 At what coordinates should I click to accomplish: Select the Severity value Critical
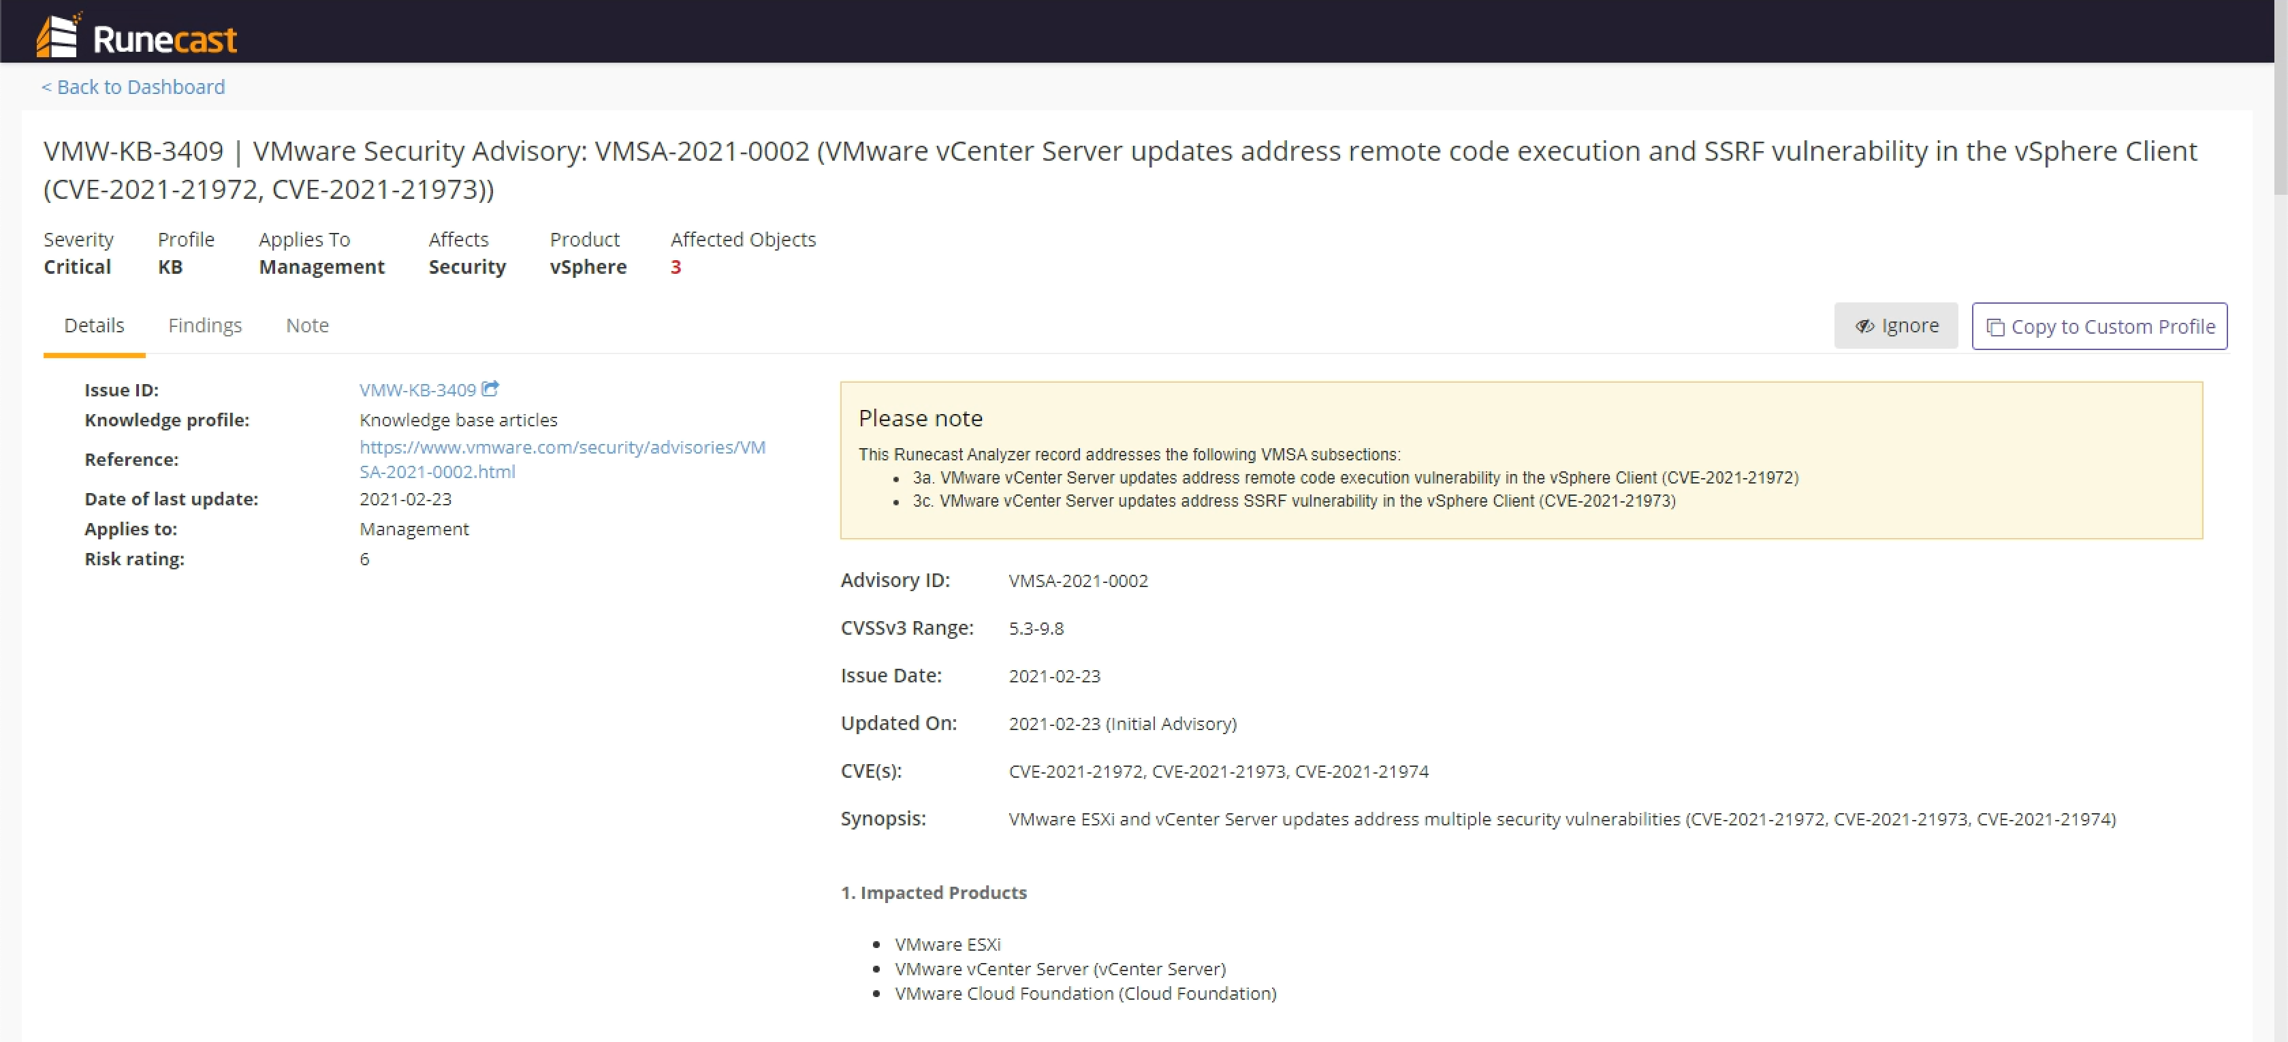[x=77, y=268]
